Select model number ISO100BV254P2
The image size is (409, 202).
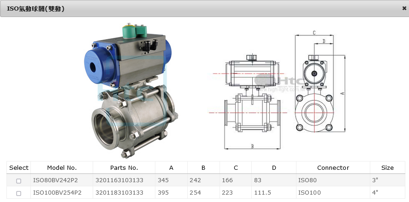click(57, 193)
